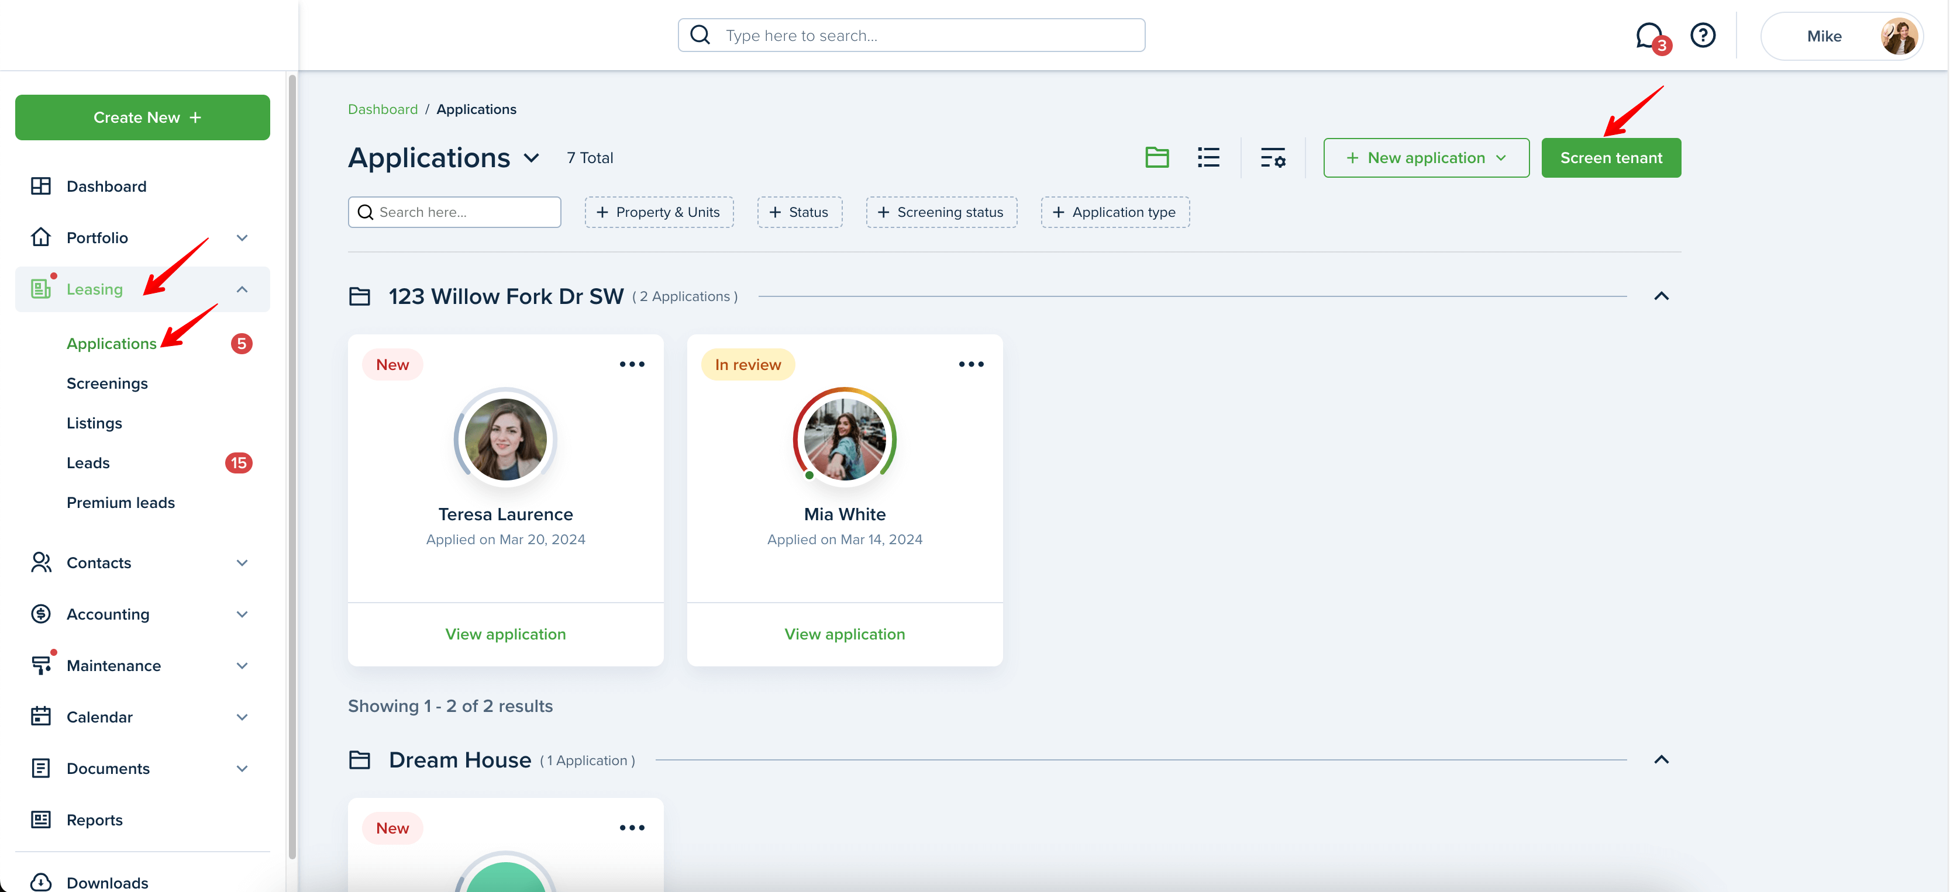Click Teresa Laurence's profile photo
The width and height of the screenshot is (1950, 892).
(505, 439)
